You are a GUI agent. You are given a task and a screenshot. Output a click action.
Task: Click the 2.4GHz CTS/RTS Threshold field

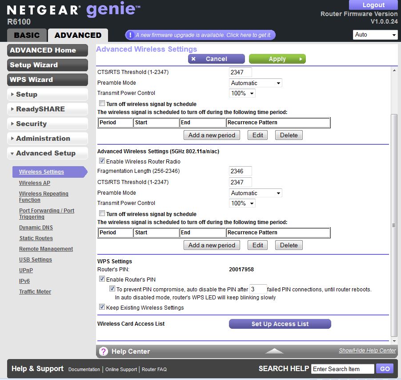(240, 72)
